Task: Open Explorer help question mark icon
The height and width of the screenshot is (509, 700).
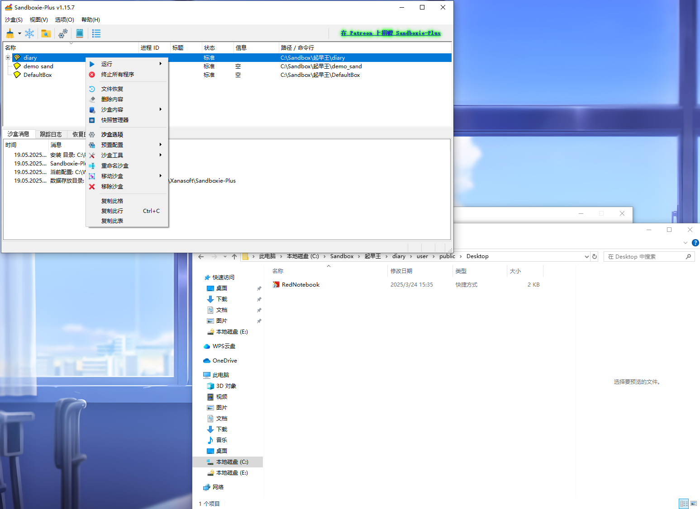Action: [695, 243]
